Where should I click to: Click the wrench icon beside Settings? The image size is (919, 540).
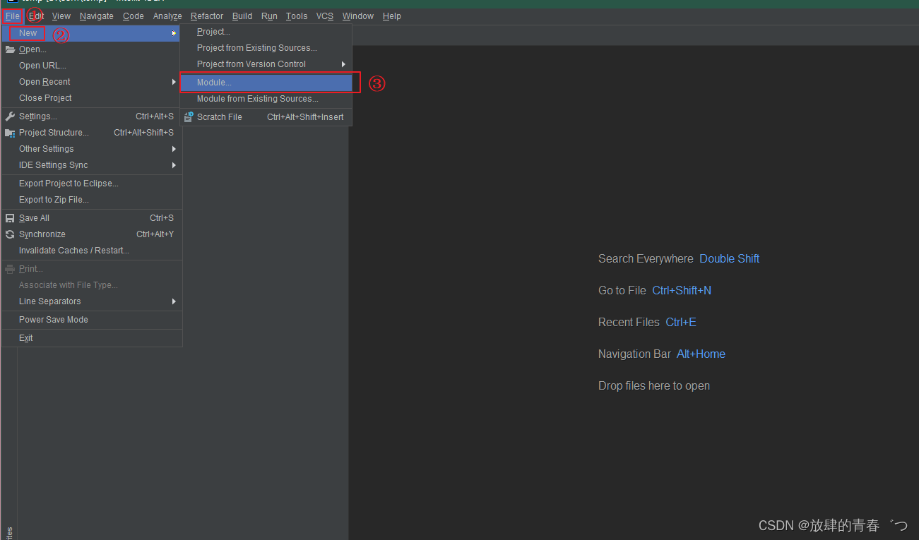click(10, 116)
